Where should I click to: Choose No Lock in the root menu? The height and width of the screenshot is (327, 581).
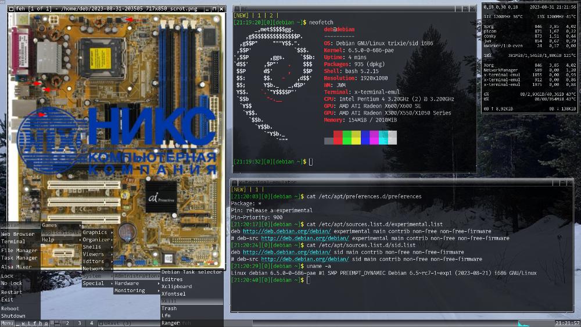tap(20, 283)
